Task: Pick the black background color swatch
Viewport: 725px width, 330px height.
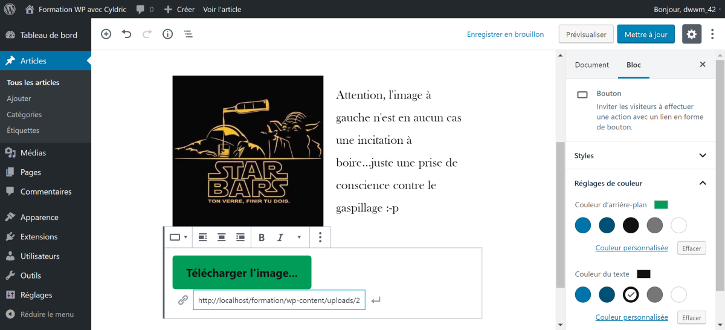Action: [x=631, y=225]
